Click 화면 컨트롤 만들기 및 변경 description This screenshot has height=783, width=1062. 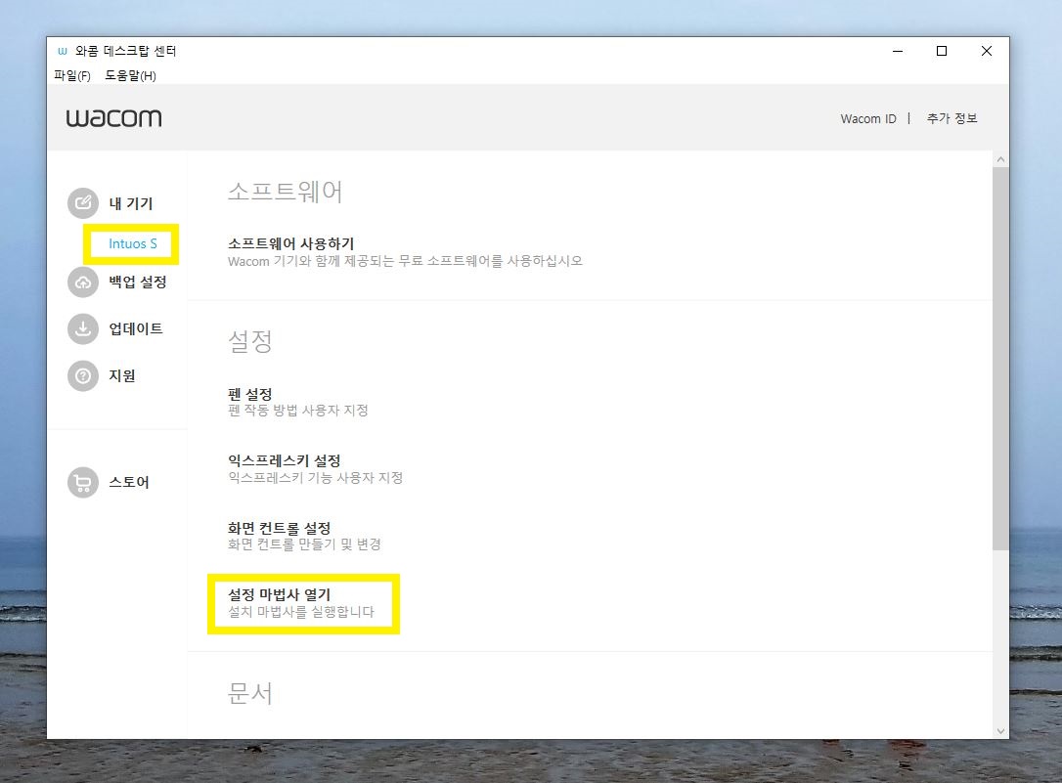304,544
